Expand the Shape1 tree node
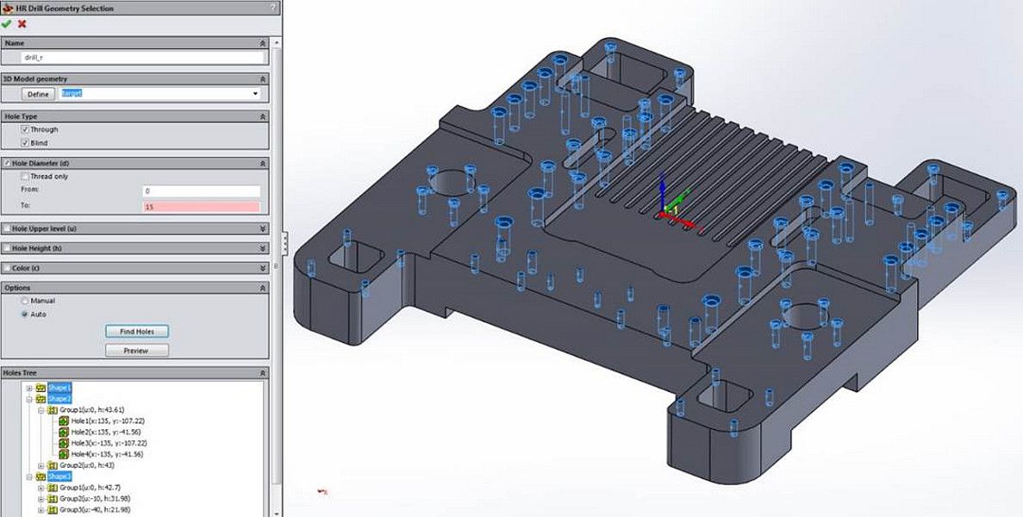The width and height of the screenshot is (1023, 517). click(x=29, y=388)
